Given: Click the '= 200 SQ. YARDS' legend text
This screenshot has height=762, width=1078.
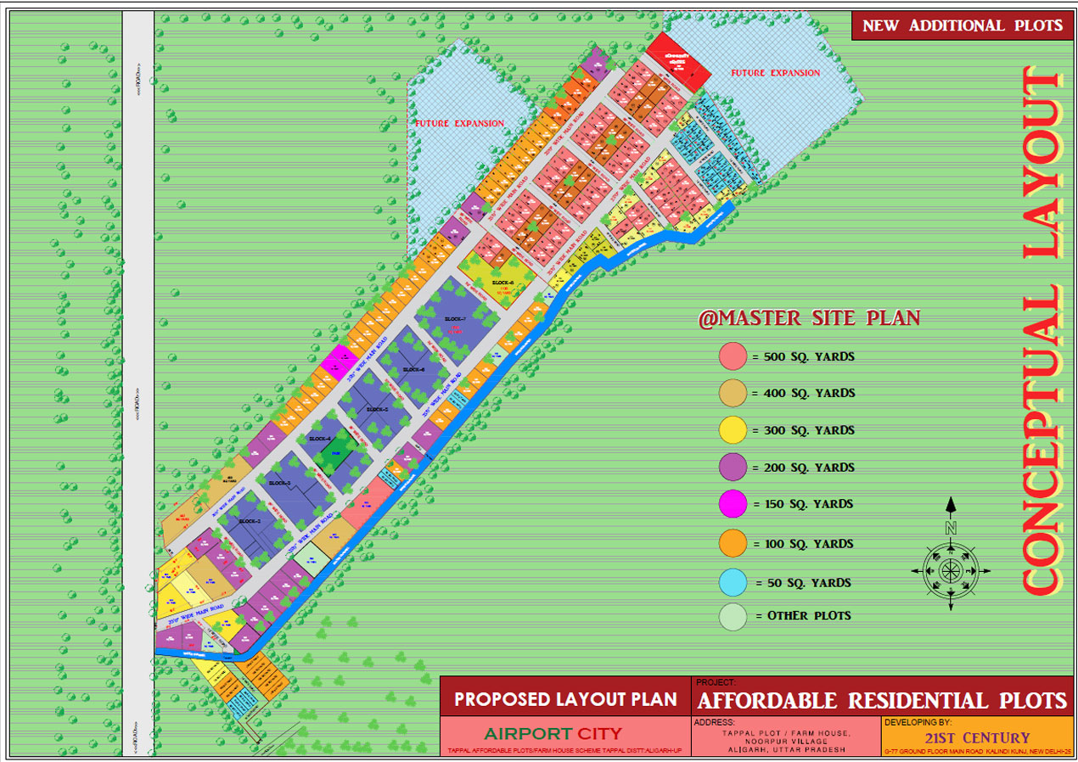Looking at the screenshot, I should point(803,468).
